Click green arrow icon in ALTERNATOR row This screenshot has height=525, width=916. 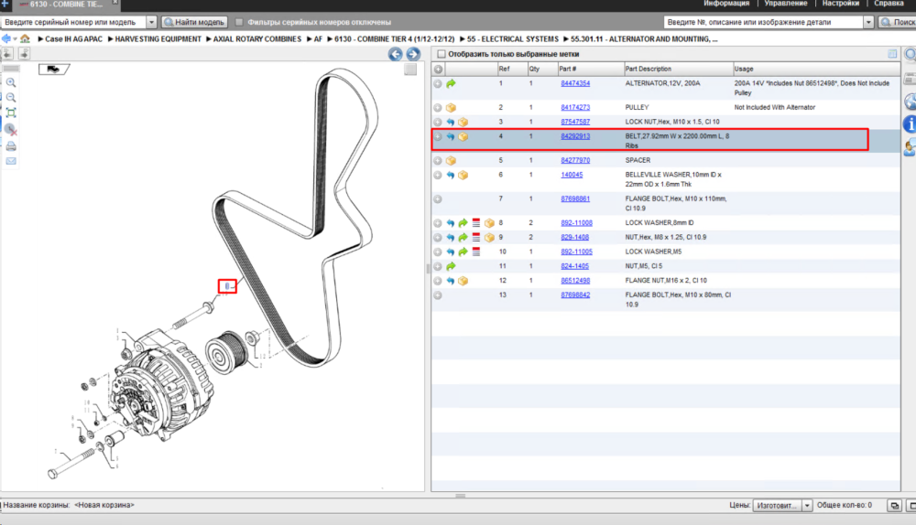point(451,84)
